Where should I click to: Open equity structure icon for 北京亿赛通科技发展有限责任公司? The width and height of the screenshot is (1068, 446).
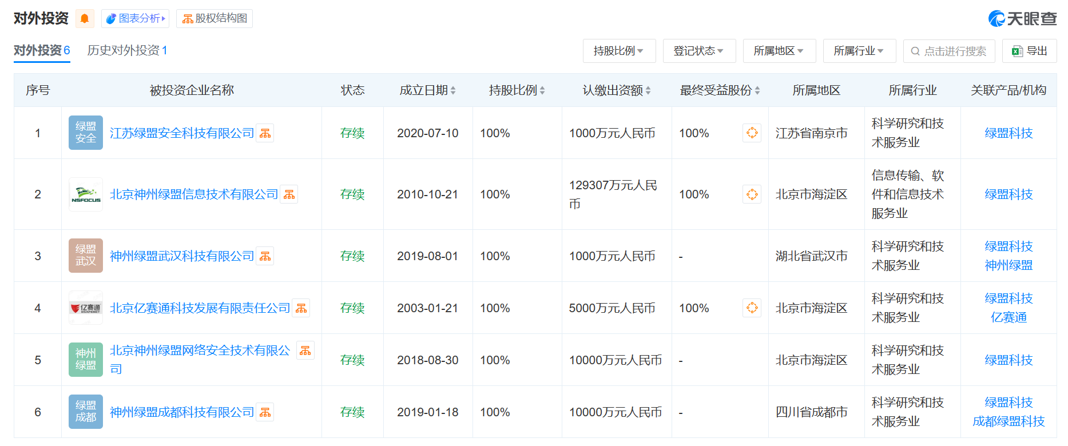tap(301, 308)
